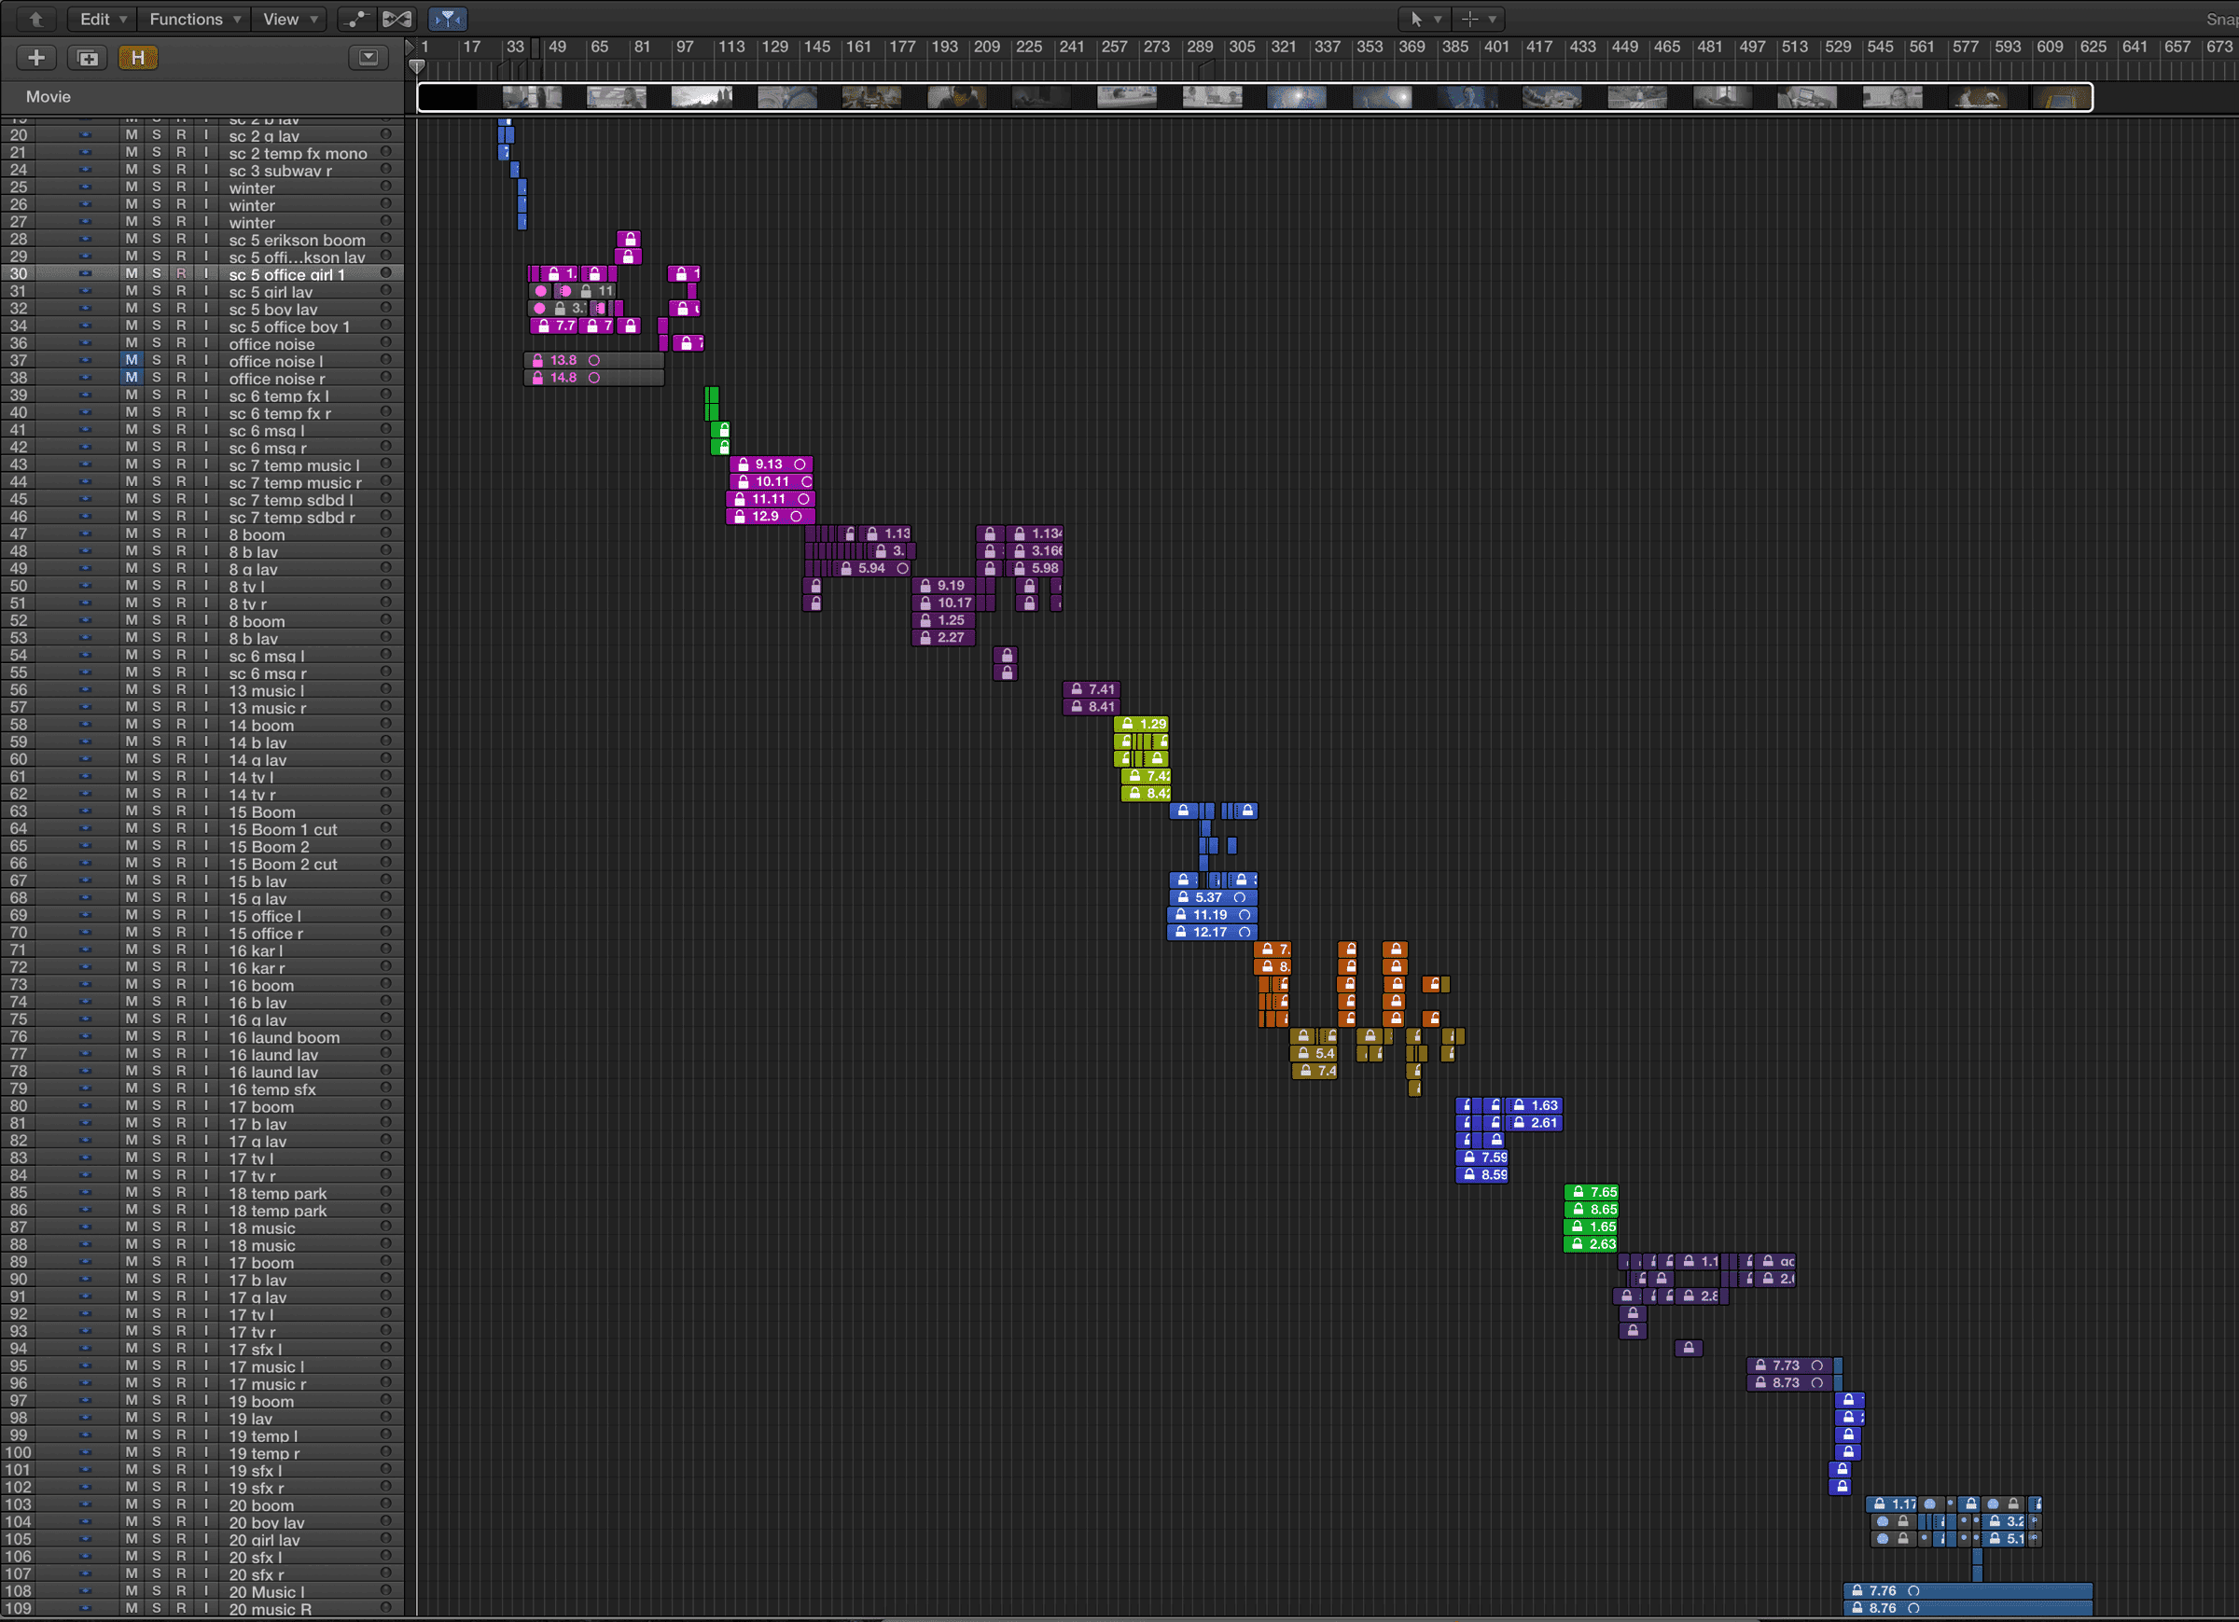Screen dimensions: 2239x1622
Task: Click the lock icon on the 7.73 purple region
Action: pyautogui.click(x=1760, y=1366)
